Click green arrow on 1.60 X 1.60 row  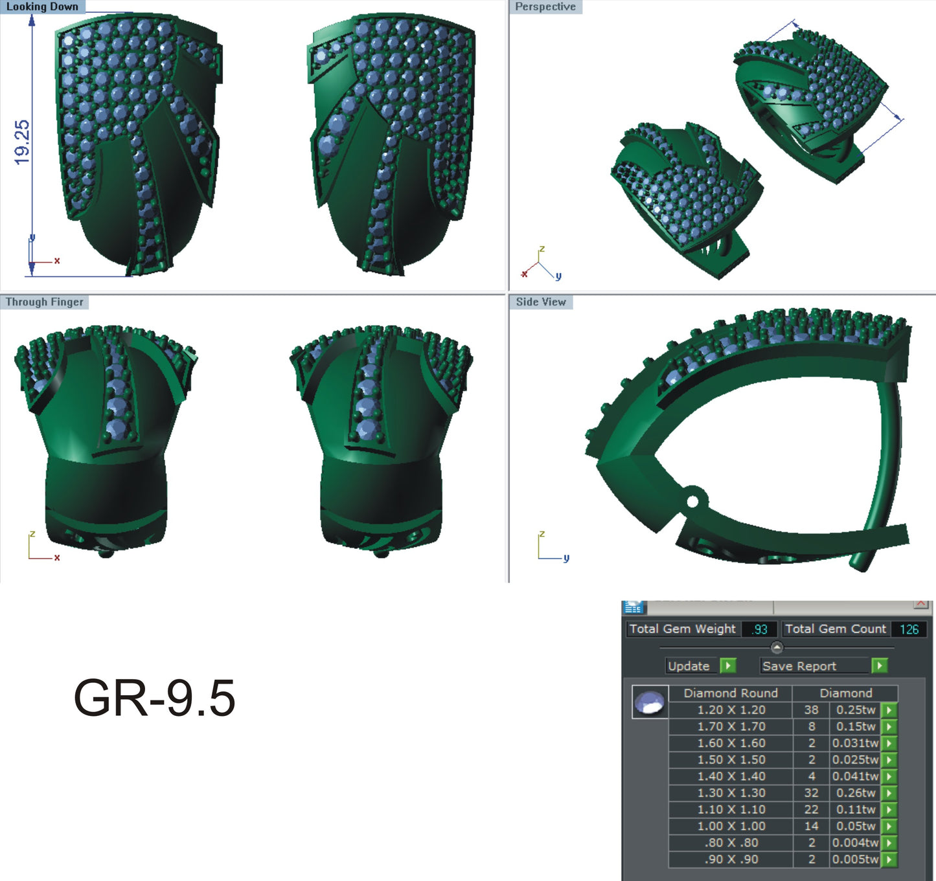pos(889,744)
